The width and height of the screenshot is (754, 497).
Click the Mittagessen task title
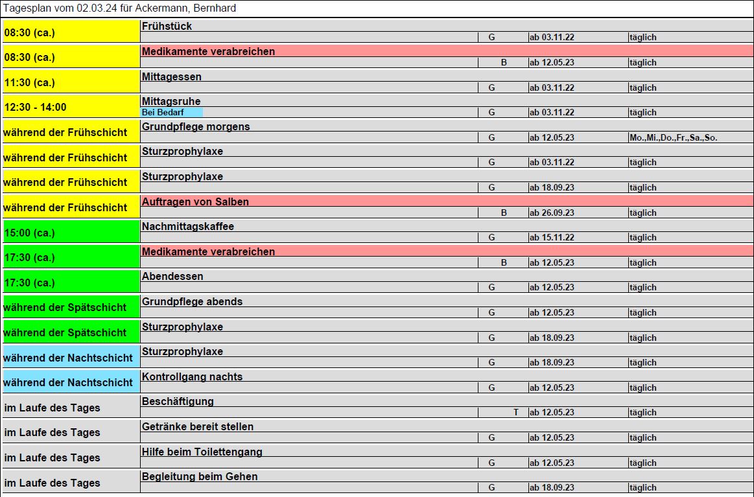[172, 76]
